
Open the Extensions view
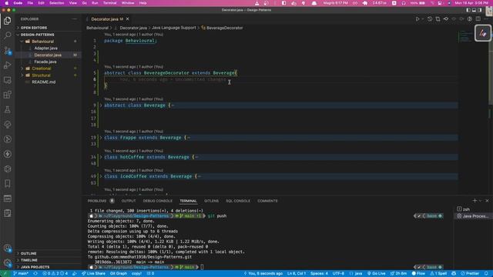pos(7,95)
